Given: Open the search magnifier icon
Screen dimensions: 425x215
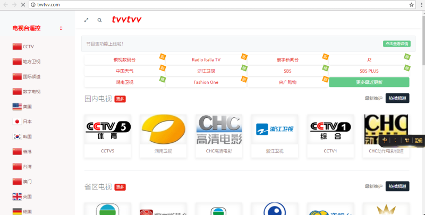Looking at the screenshot, I should [x=99, y=20].
